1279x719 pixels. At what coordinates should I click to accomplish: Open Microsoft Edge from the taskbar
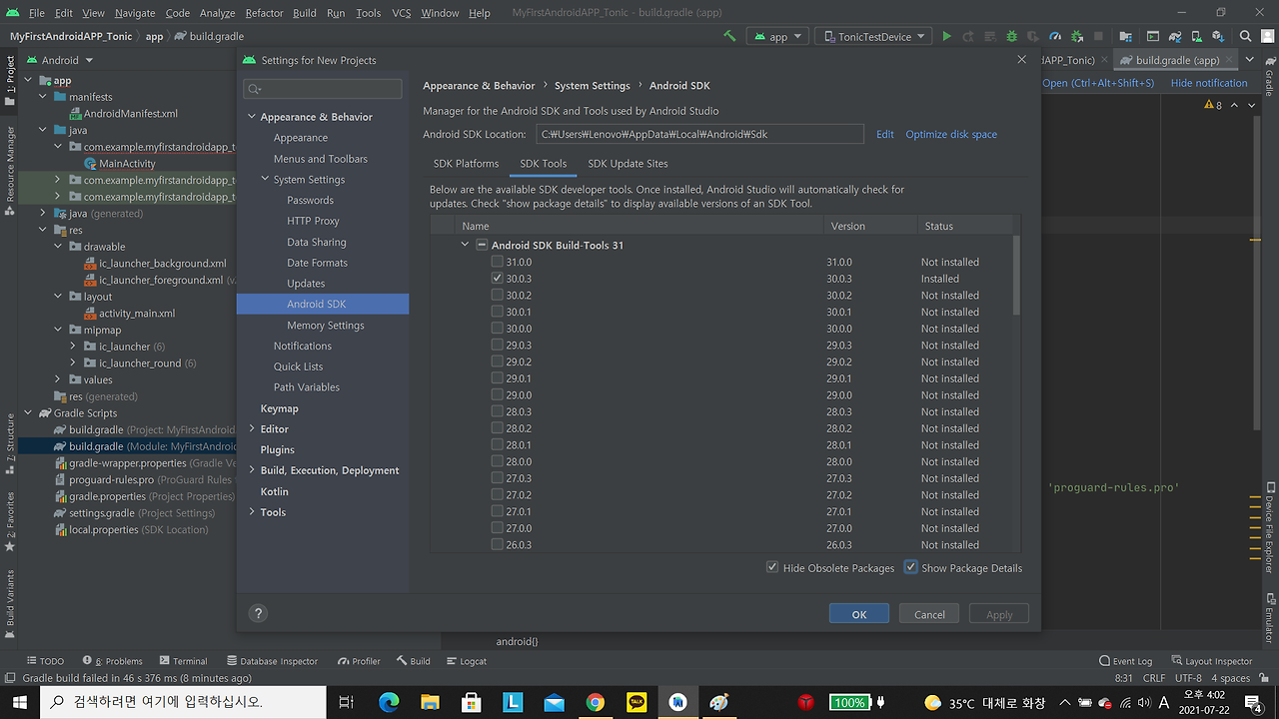(x=389, y=702)
